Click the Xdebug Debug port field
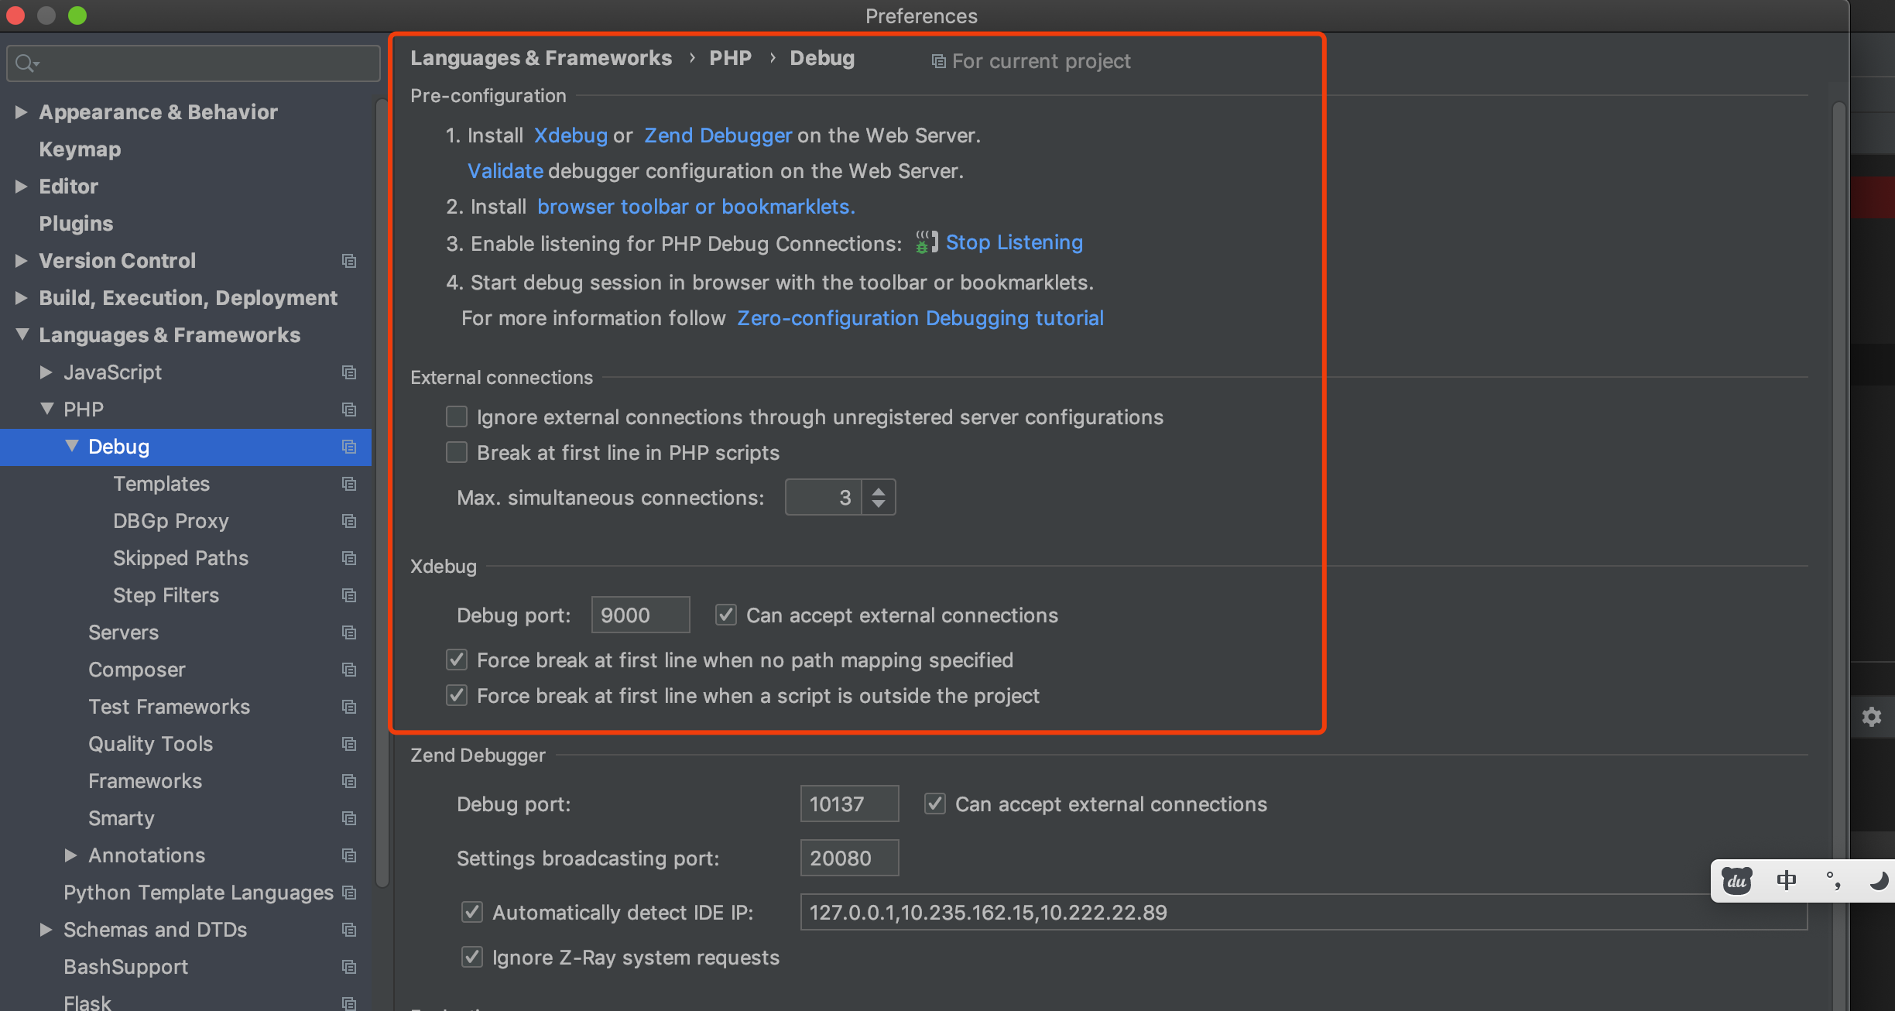1895x1011 pixels. [x=639, y=615]
